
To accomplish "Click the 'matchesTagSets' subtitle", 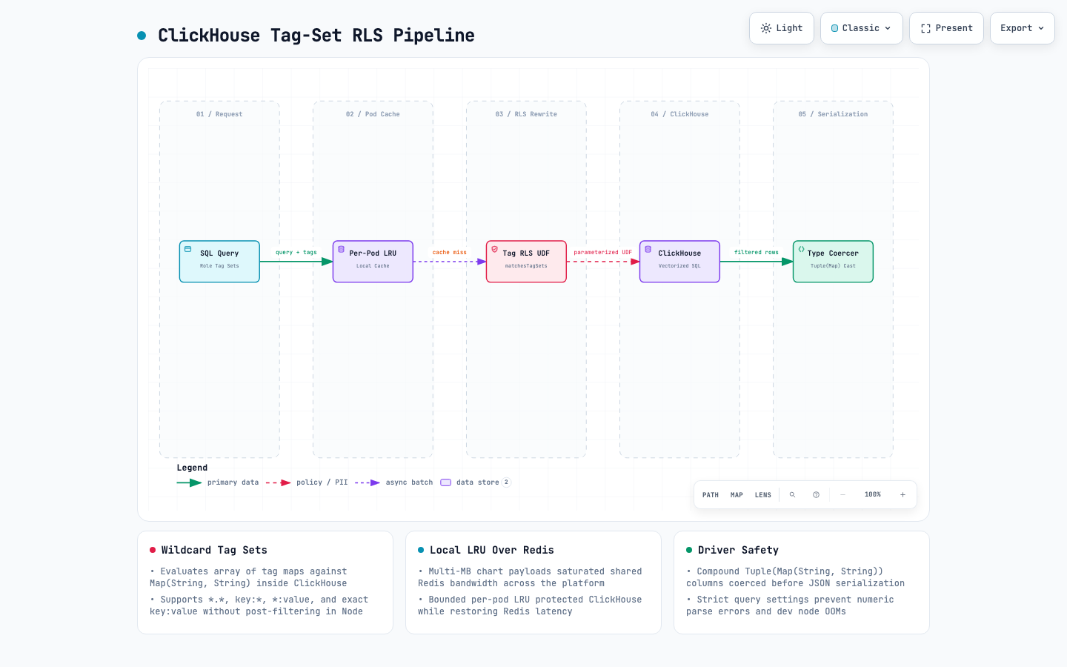I will [x=526, y=266].
